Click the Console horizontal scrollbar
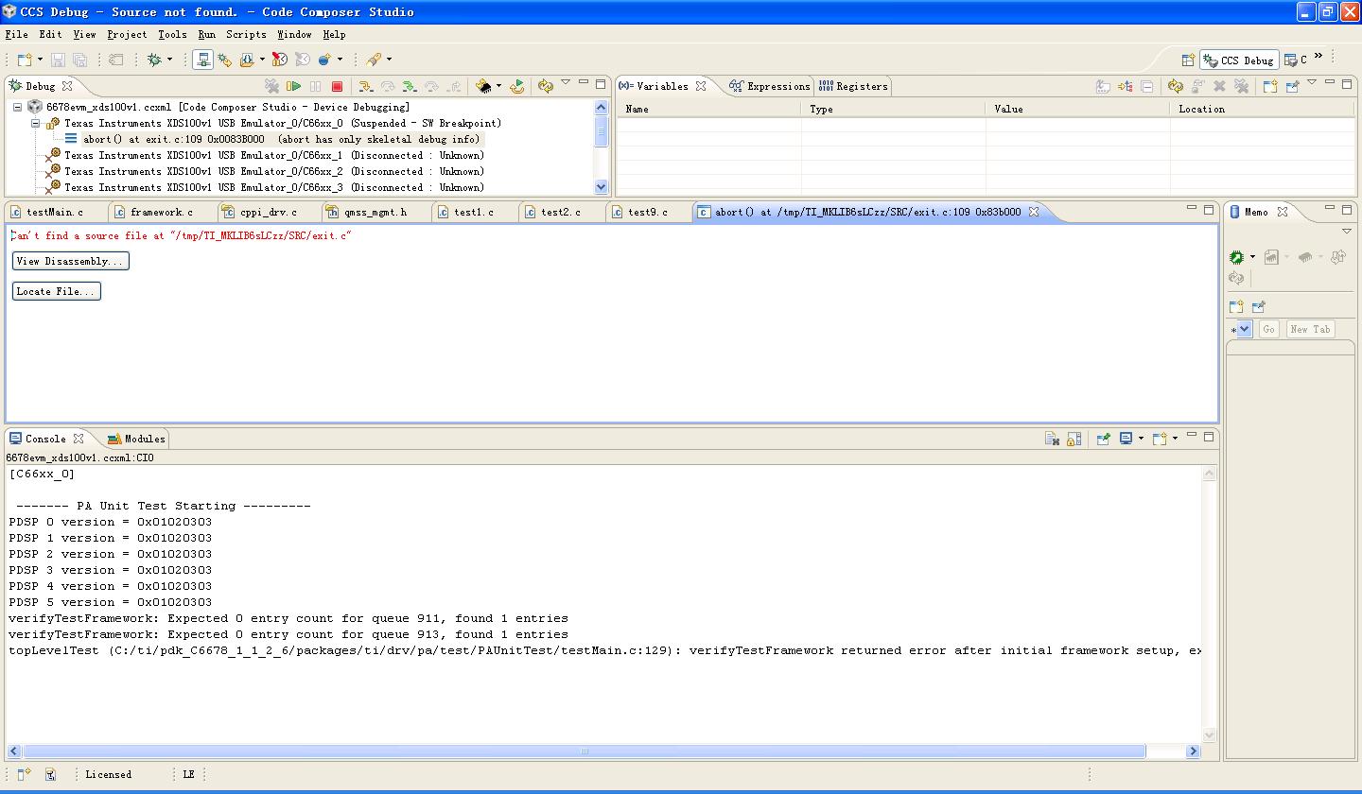 point(584,751)
